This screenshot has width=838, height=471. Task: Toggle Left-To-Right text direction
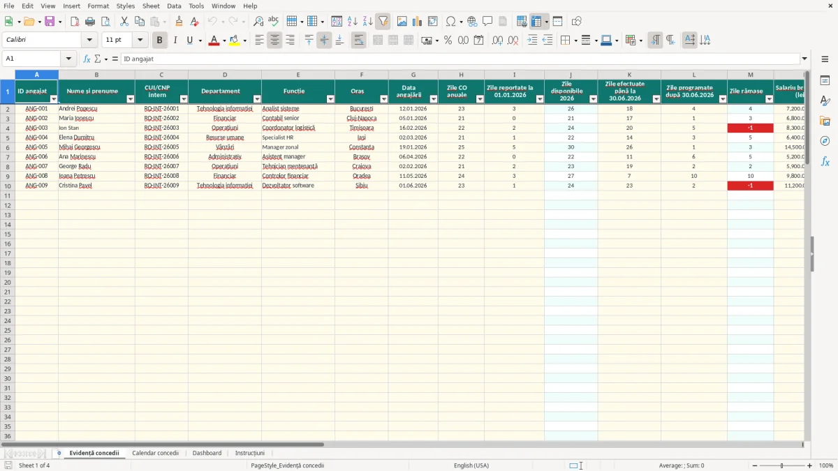click(x=655, y=40)
